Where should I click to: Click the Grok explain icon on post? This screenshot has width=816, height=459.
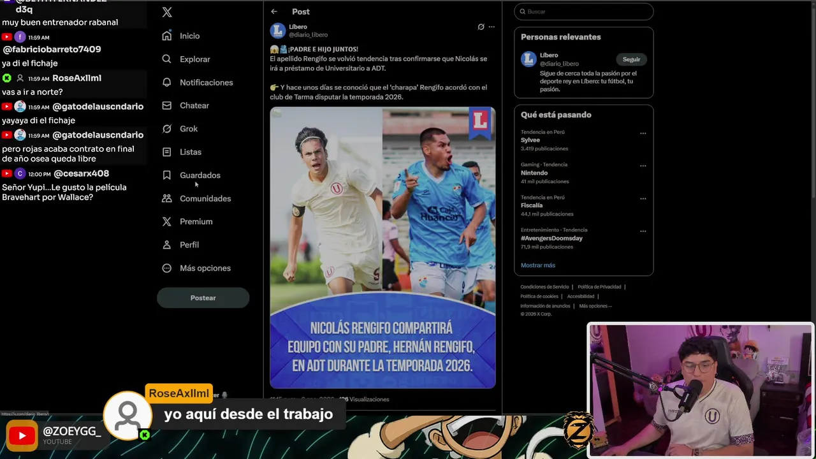pyautogui.click(x=481, y=27)
